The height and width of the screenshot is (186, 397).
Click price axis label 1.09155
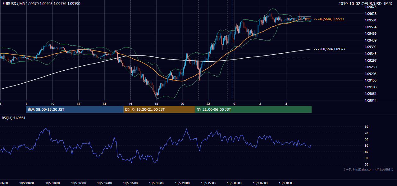[x=370, y=80]
